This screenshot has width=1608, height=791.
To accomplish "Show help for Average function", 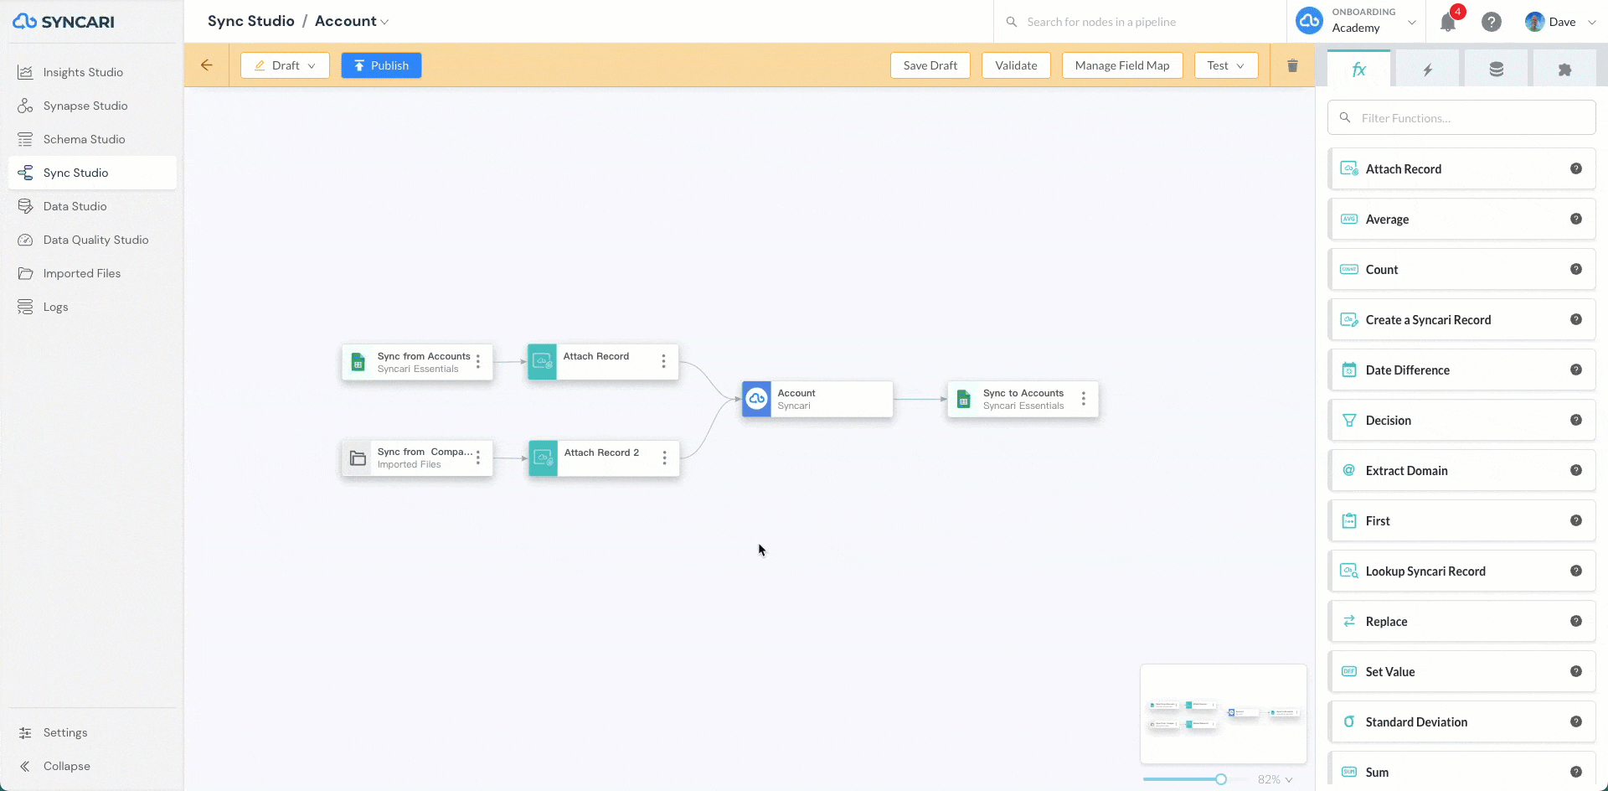I will tap(1575, 219).
